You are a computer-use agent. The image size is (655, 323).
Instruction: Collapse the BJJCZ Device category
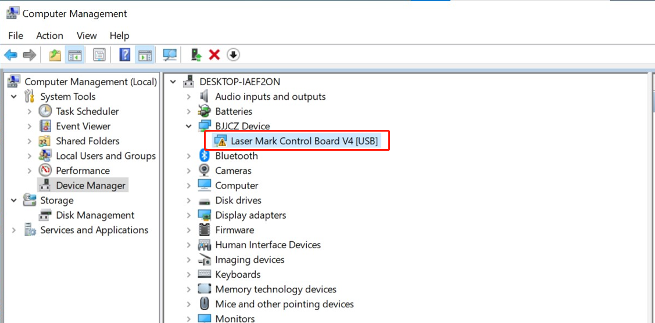click(188, 126)
